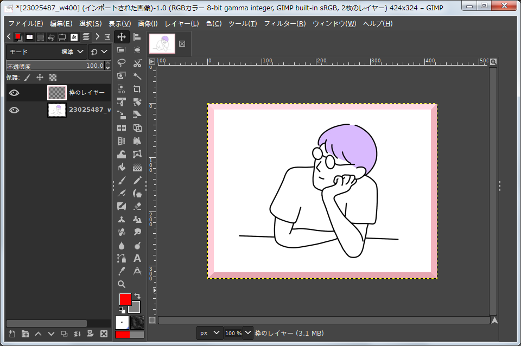The image size is (521, 346).
Task: Select the Free Select lasso tool
Action: [122, 63]
